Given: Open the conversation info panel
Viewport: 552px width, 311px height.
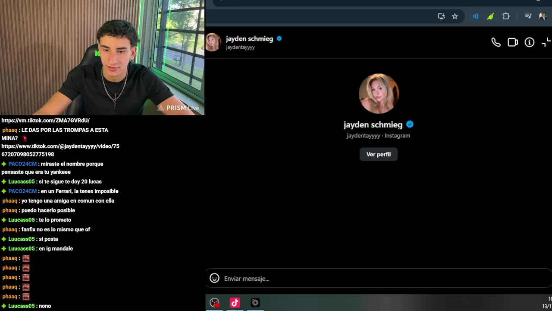Looking at the screenshot, I should [x=530, y=42].
